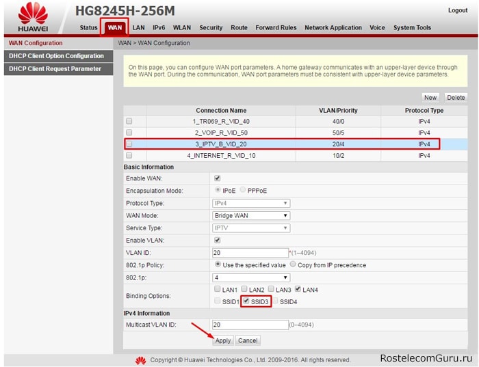Check the 1_TR069_R_VID_40 connection checkbox

point(129,121)
